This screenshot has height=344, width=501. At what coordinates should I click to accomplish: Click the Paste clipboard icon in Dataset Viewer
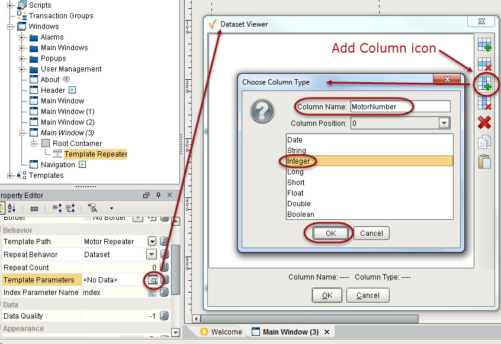pos(484,161)
